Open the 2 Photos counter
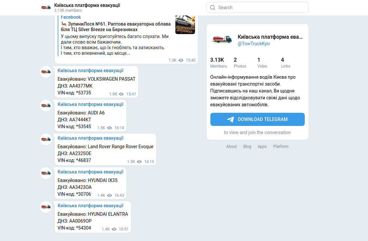The height and width of the screenshot is (241, 368). click(240, 63)
